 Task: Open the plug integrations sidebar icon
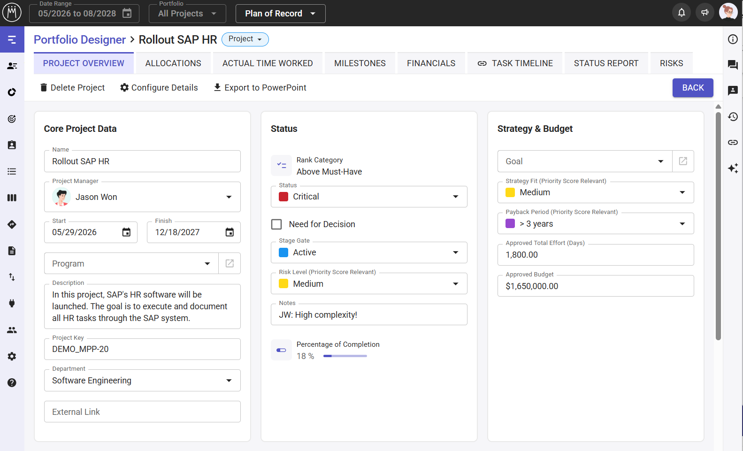tap(12, 303)
